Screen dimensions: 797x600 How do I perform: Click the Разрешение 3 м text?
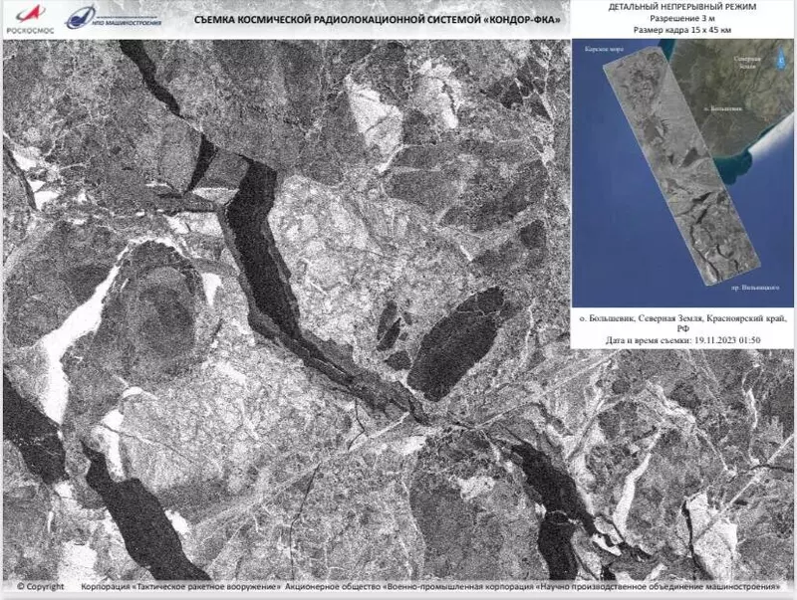coord(683,19)
